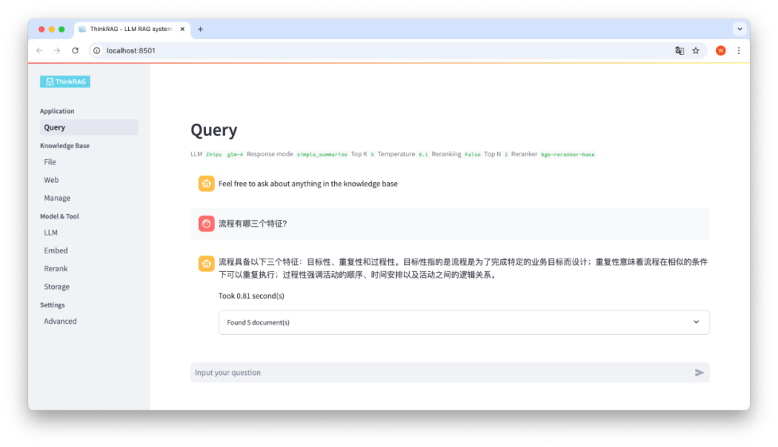Click the ThinkRAG logo in the sidebar
The image size is (778, 447).
click(65, 81)
